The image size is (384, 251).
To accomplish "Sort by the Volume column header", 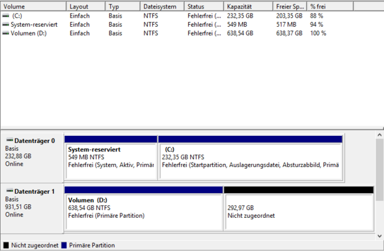I will coord(33,7).
